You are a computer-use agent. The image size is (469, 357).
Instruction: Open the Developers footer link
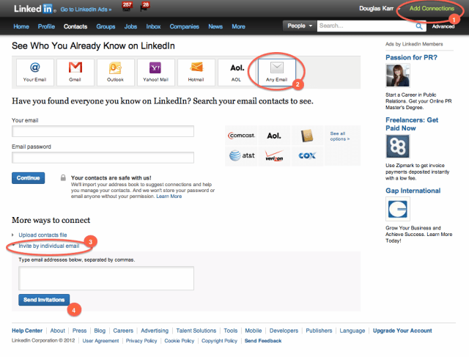click(284, 331)
